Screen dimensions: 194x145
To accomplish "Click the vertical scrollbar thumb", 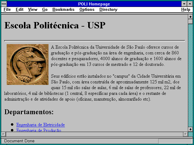I will [191, 21].
